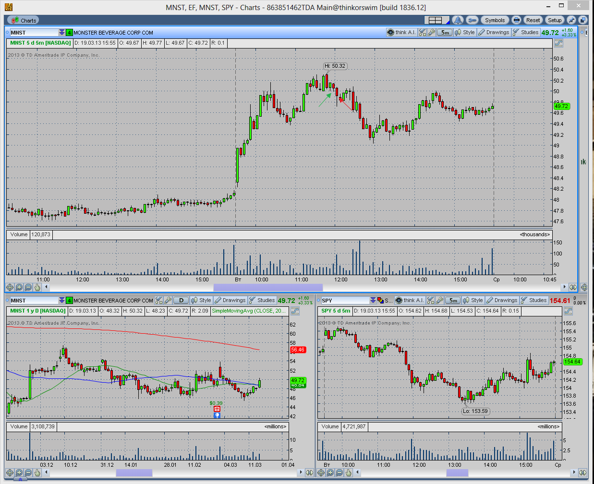
Task: Change the 5m timeframe on the top MNST chart
Action: pyautogui.click(x=445, y=32)
